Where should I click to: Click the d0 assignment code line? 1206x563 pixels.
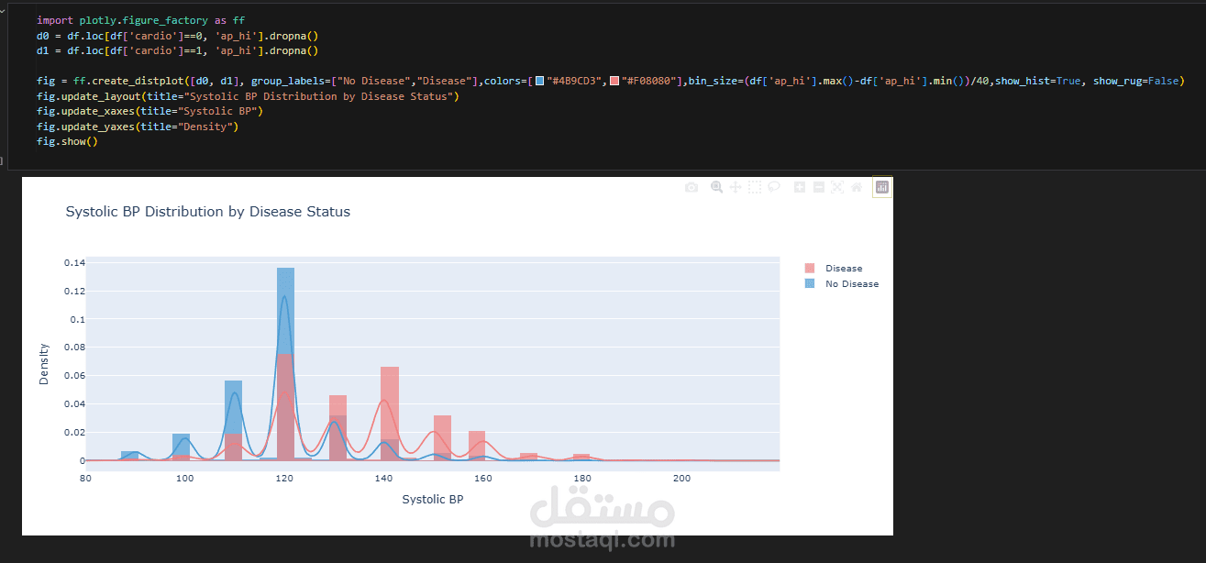tap(177, 35)
